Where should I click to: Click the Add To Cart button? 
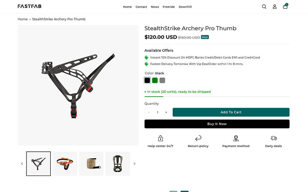point(231,112)
